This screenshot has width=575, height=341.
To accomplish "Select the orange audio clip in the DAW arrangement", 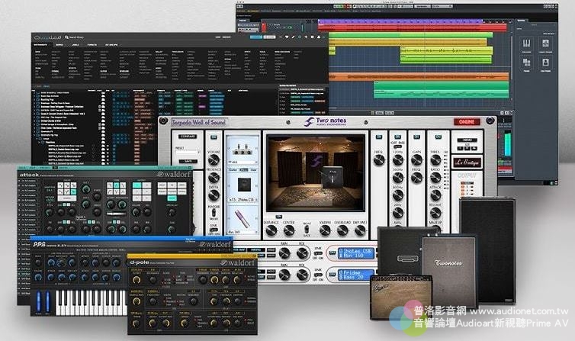I will coord(419,76).
